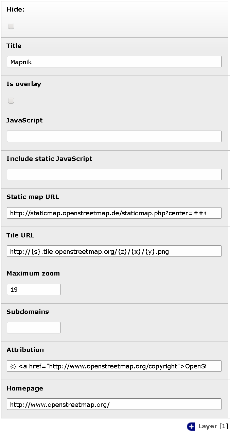
Task: Focus the Title field containing Mapnik
Action: click(114, 62)
